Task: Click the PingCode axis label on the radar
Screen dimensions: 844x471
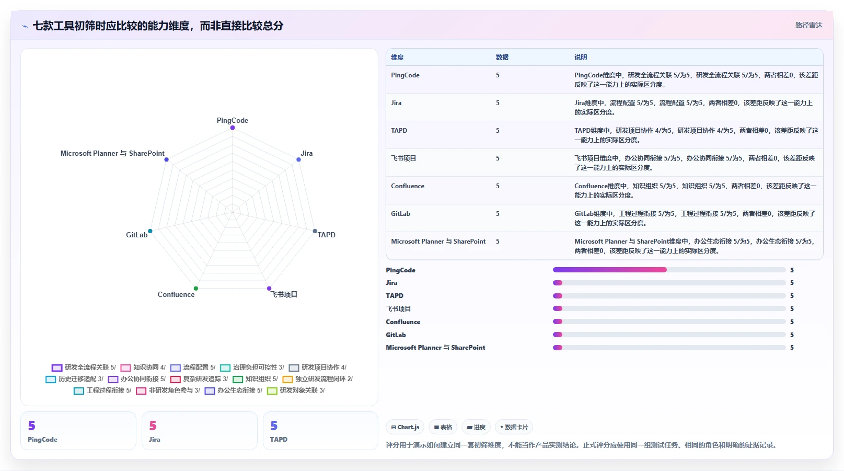Action: pyautogui.click(x=233, y=120)
